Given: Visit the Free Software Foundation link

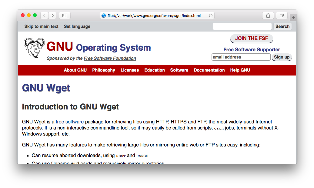Looking at the screenshot, I should pyautogui.click(x=110, y=58).
